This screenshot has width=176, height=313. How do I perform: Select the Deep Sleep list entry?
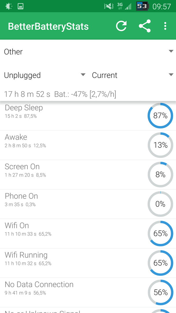click(88, 116)
